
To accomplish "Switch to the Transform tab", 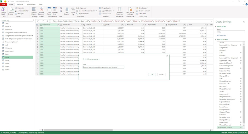I will point(20,5).
